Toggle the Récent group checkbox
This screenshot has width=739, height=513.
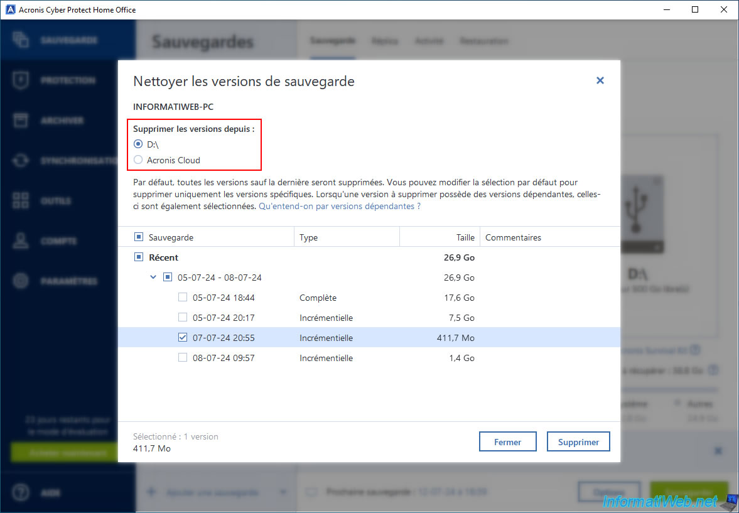point(139,257)
